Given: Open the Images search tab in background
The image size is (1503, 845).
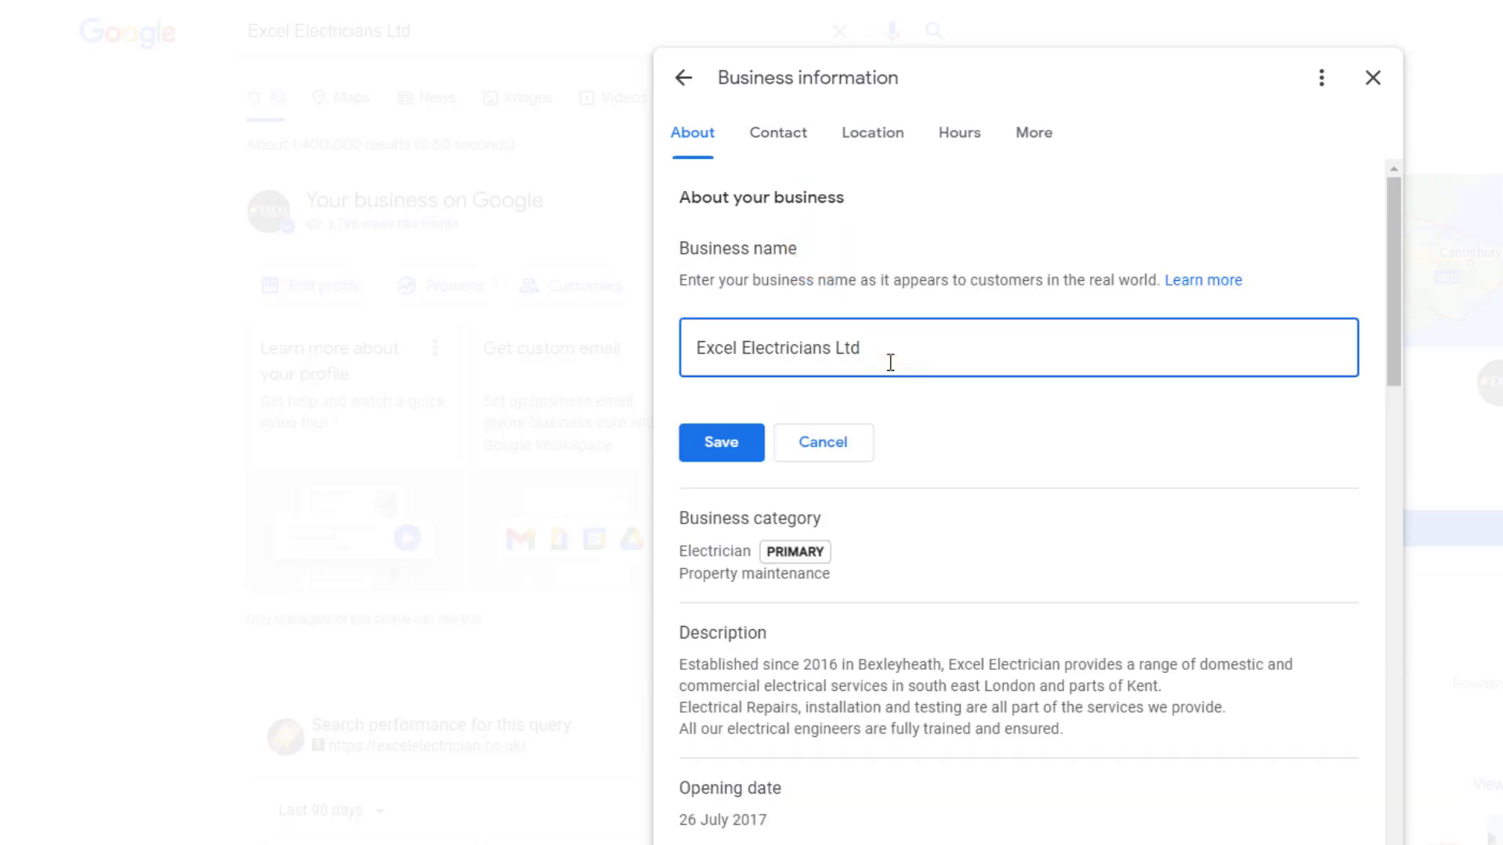Looking at the screenshot, I should coord(517,98).
